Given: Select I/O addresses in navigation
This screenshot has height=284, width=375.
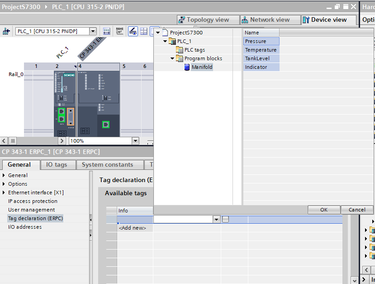Looking at the screenshot, I should coord(25,227).
